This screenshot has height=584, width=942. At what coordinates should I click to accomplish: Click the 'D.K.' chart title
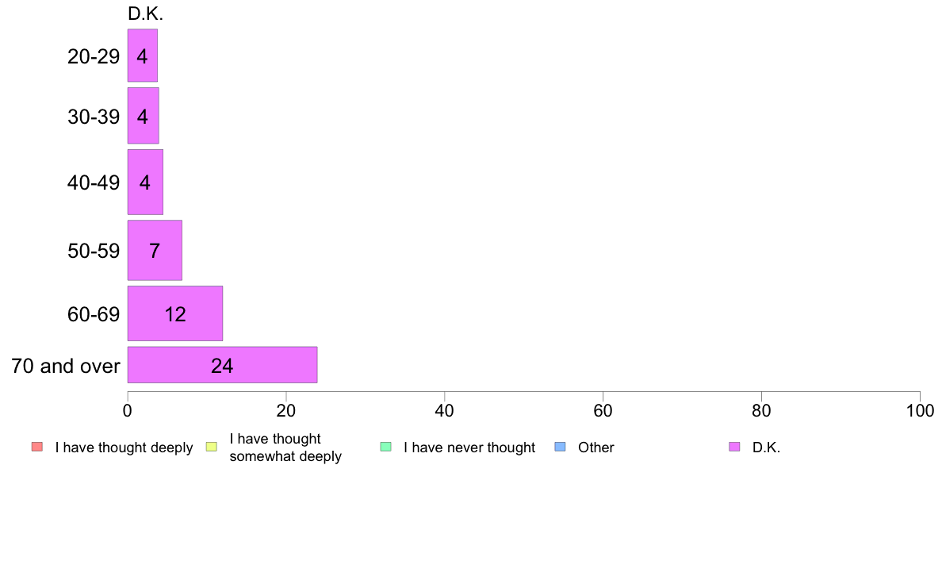145,13
